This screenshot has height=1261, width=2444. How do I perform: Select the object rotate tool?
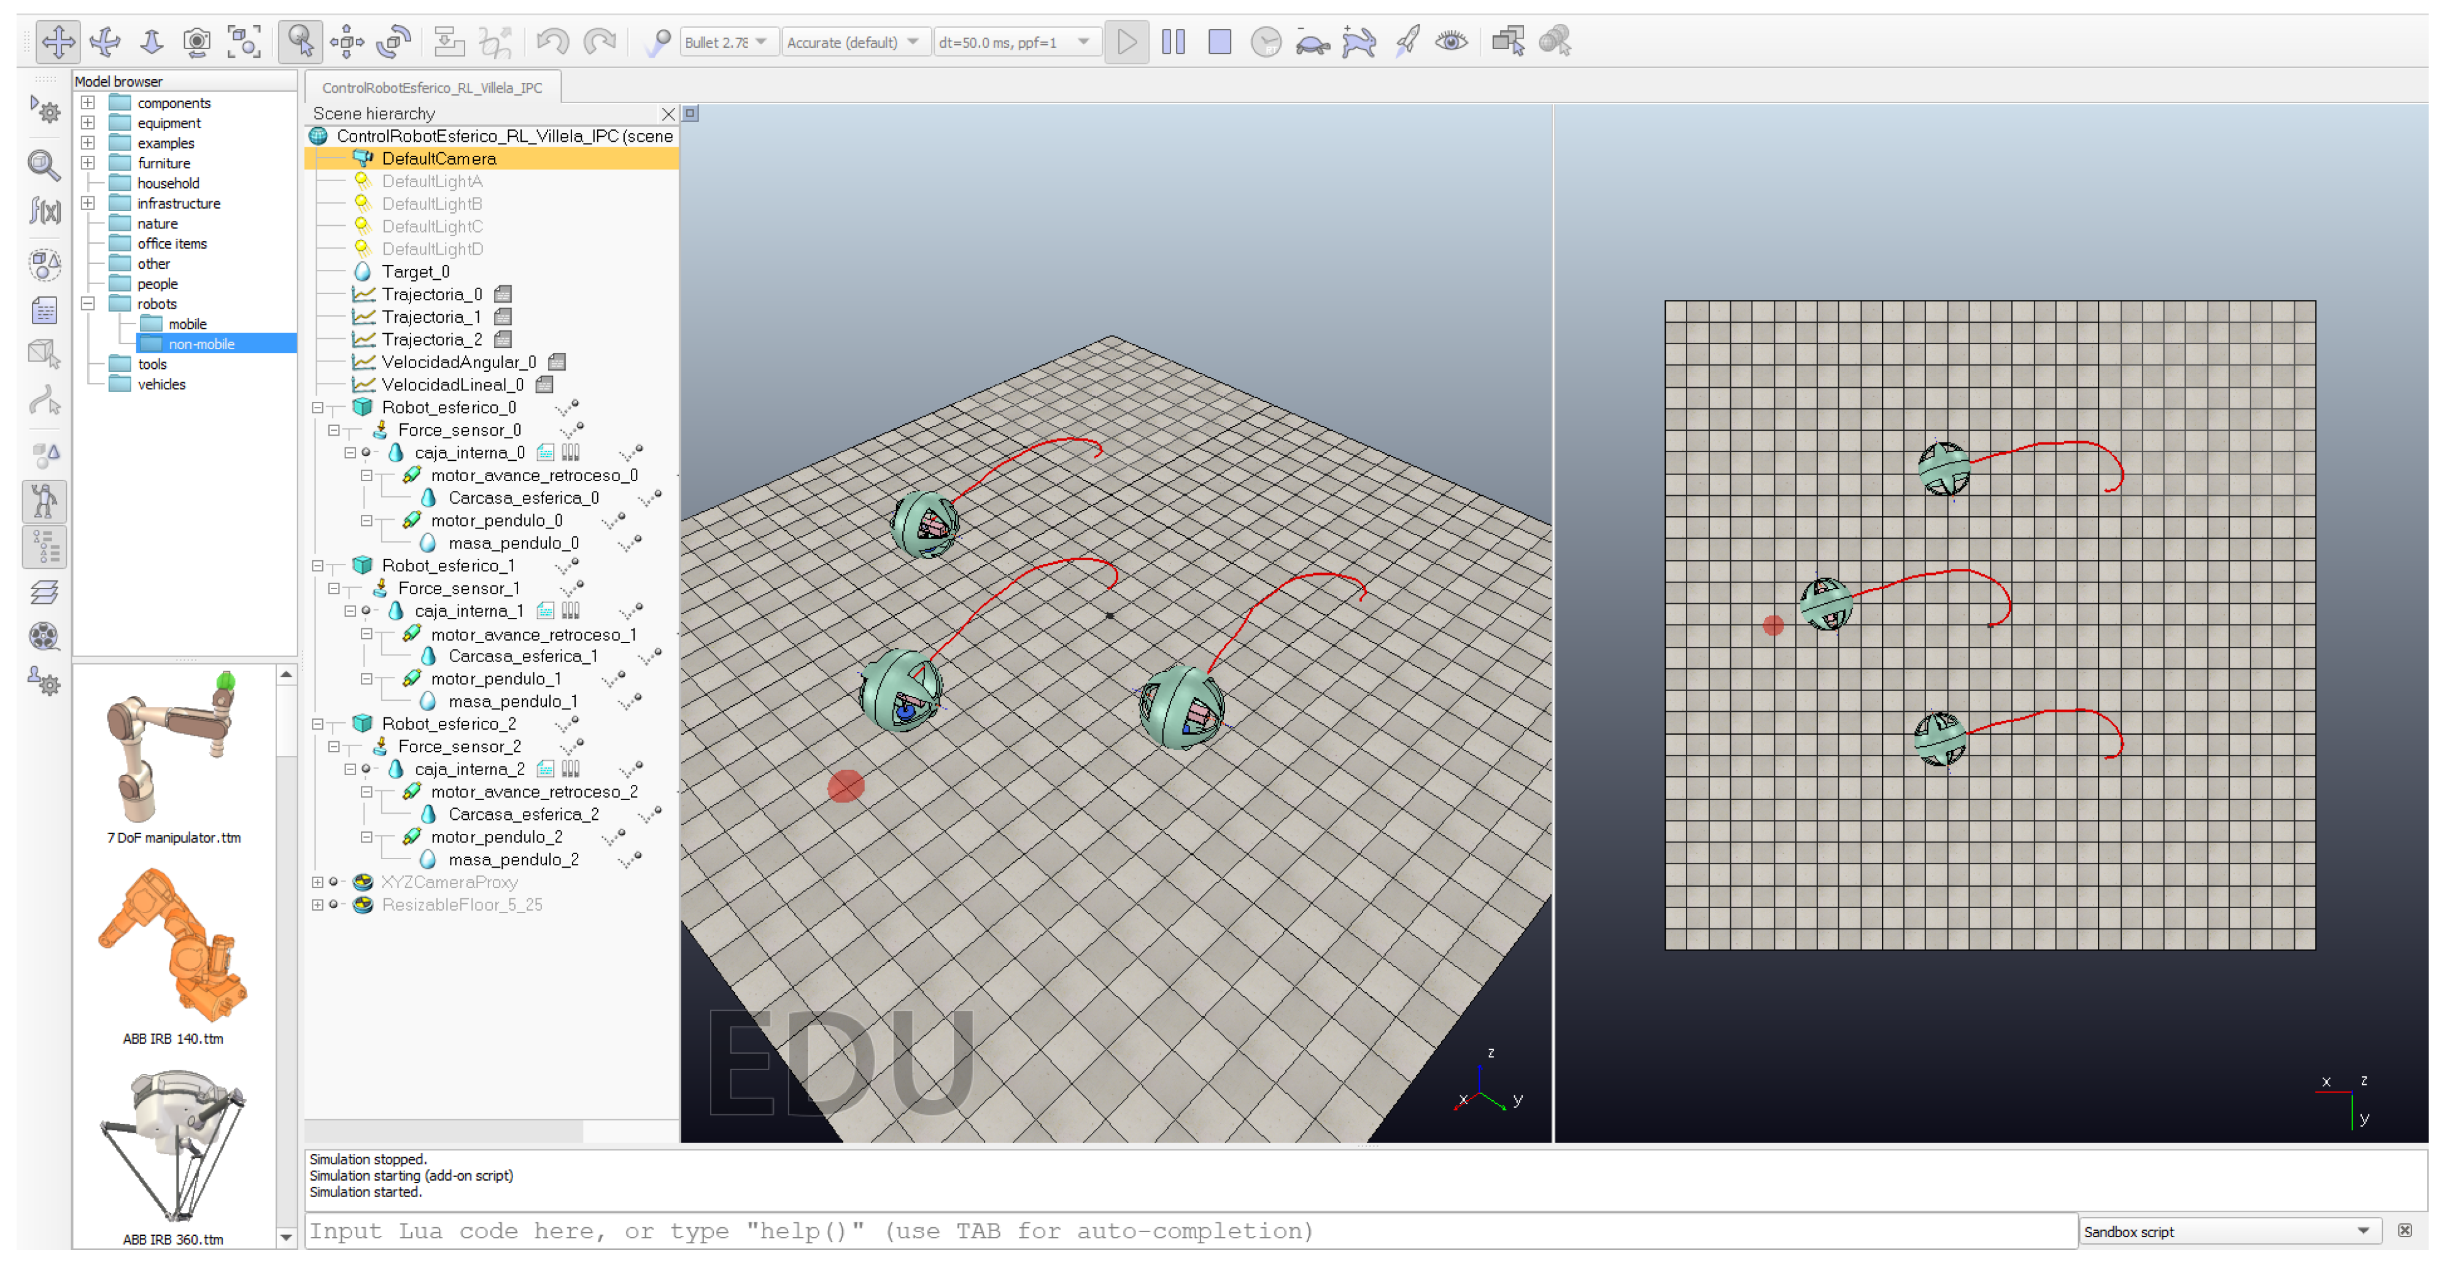click(x=393, y=42)
